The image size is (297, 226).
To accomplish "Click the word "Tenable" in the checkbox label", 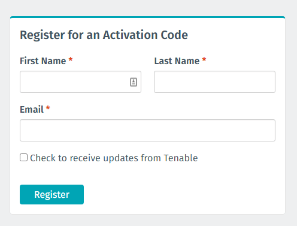I will click(x=181, y=158).
